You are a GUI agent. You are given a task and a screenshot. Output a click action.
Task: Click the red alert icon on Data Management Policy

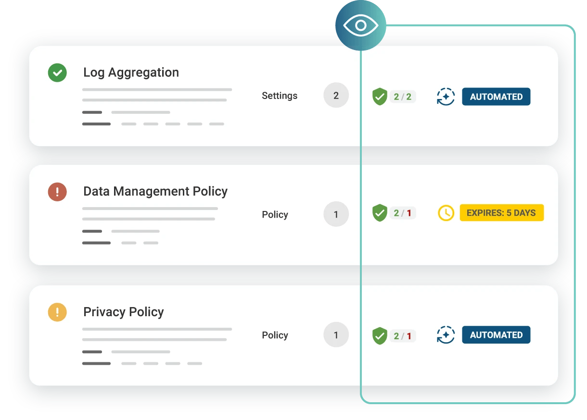57,192
